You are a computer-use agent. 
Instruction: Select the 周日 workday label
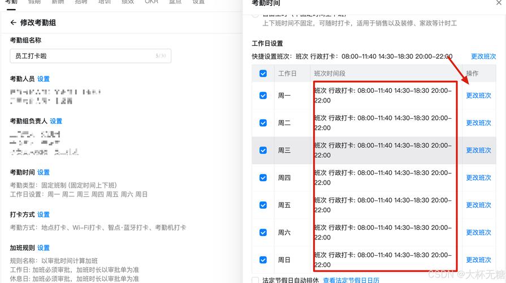click(284, 260)
